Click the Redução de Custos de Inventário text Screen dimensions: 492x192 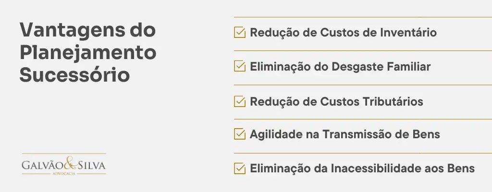343,32
